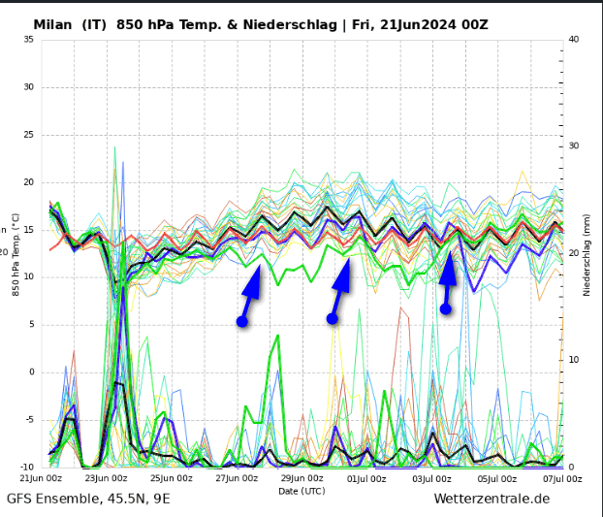The height and width of the screenshot is (517, 603).
Task: Select the 01Jul 00z date tick
Action: (x=366, y=477)
